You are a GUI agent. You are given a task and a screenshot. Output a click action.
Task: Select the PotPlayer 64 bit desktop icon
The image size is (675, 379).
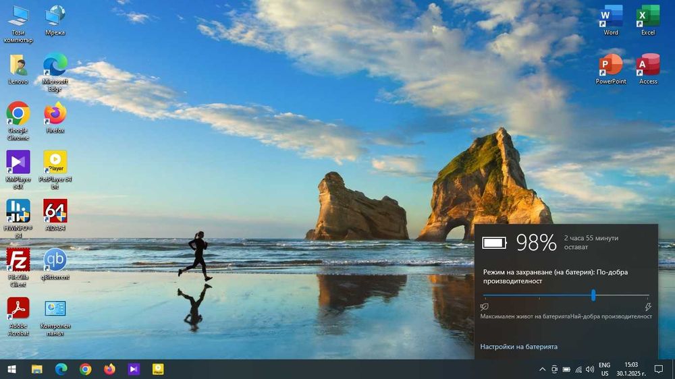pos(55,162)
